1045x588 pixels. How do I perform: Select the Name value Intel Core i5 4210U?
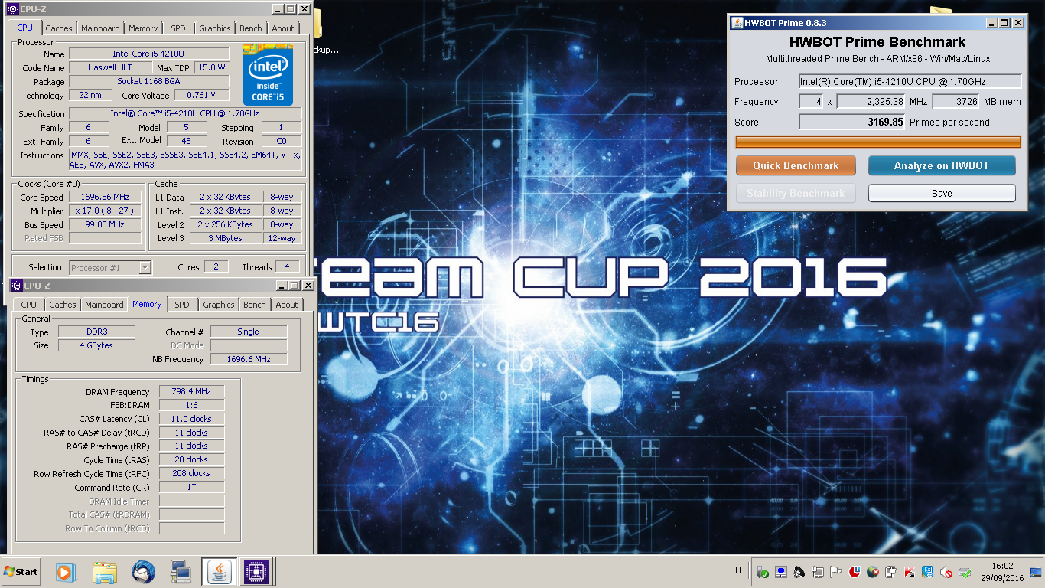pyautogui.click(x=148, y=54)
